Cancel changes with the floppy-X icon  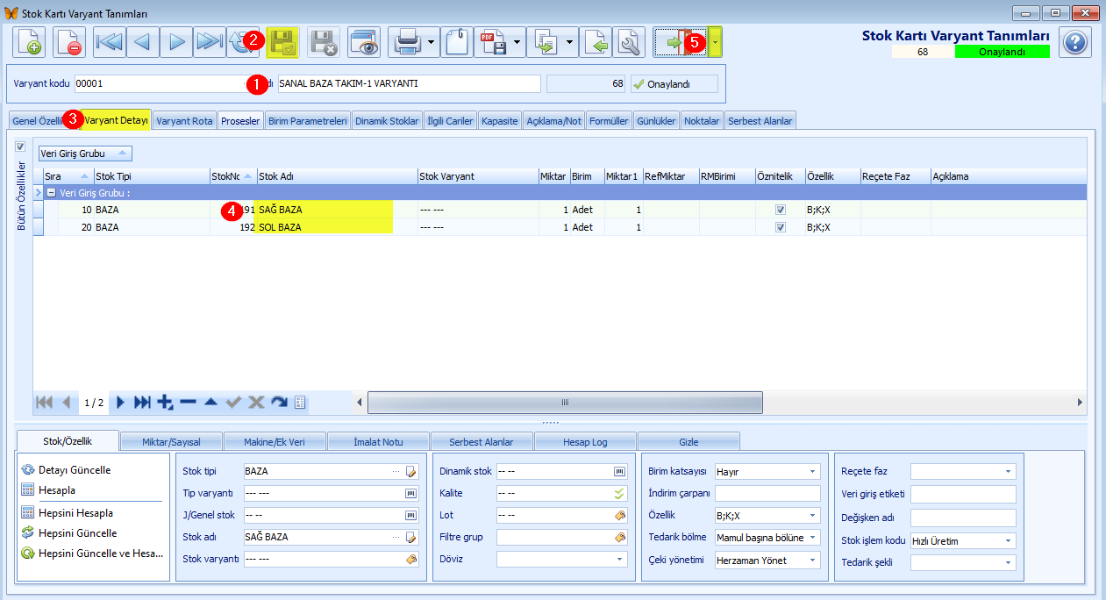click(x=324, y=42)
